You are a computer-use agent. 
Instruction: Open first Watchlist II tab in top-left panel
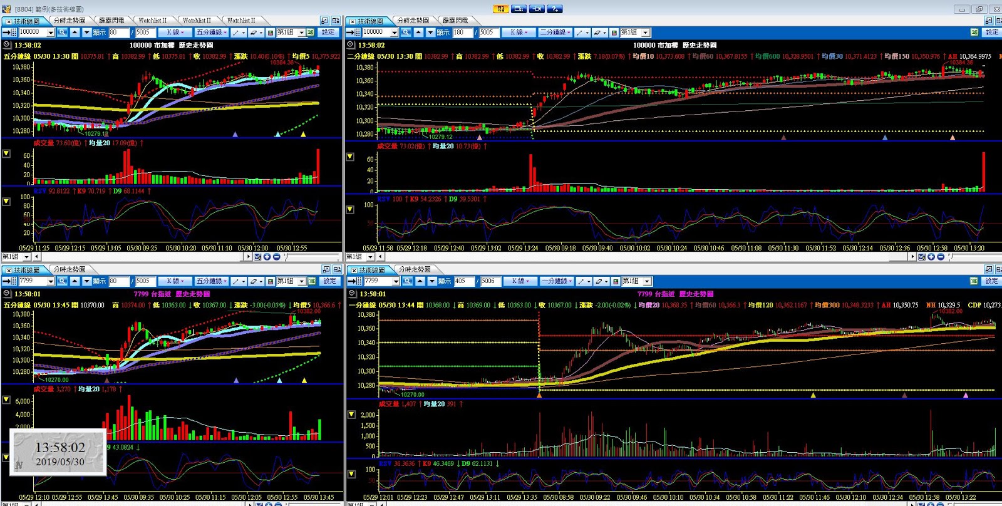152,21
